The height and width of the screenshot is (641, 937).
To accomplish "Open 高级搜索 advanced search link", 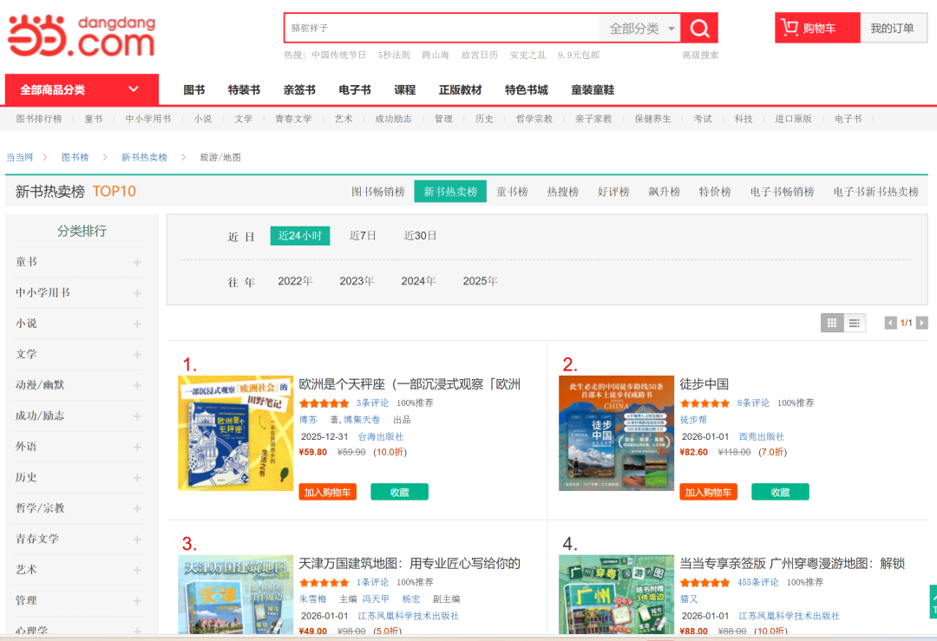I will pos(700,55).
